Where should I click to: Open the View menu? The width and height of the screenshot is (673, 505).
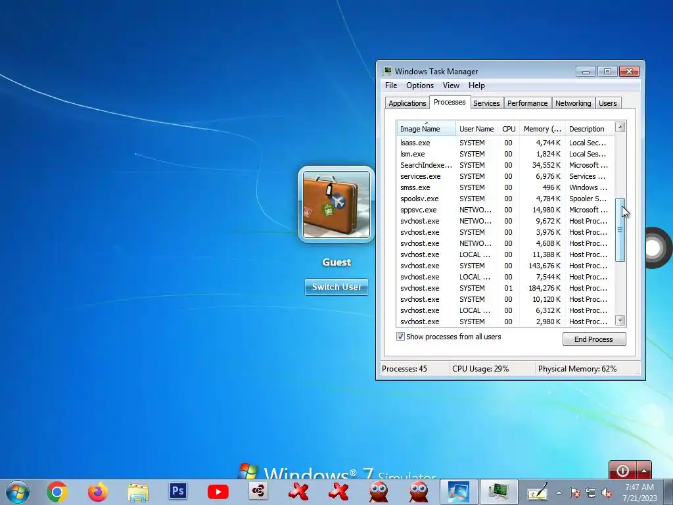point(451,85)
